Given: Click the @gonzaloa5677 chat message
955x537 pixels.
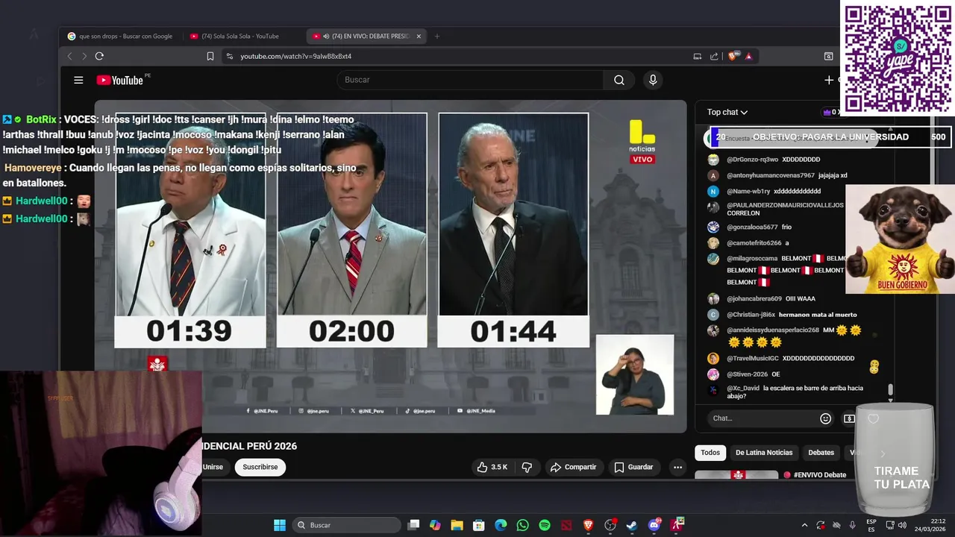Looking at the screenshot, I should click(x=787, y=227).
